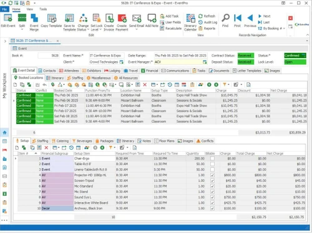This screenshot has width=312, height=234.
Task: Go to Next record
Action: pos(264,16)
